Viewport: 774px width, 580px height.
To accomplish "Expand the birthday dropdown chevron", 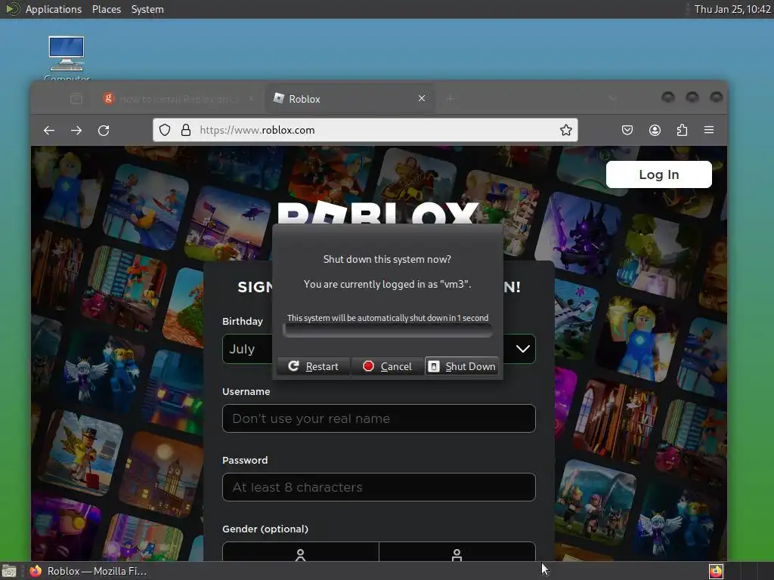I will tap(523, 349).
